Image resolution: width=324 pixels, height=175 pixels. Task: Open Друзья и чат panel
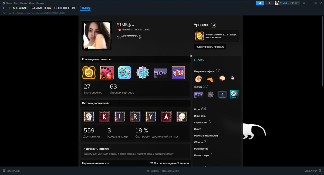click(313, 171)
